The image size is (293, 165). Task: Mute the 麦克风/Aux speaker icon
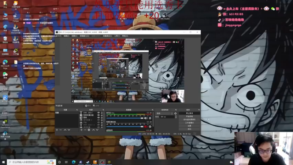point(146,118)
